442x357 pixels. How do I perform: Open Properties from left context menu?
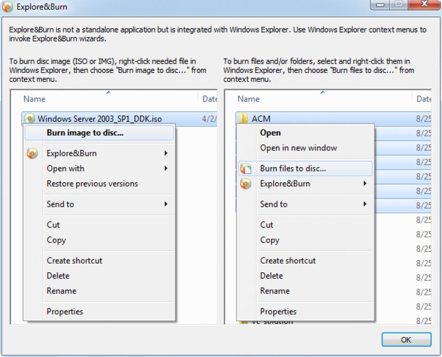pyautogui.click(x=99, y=311)
